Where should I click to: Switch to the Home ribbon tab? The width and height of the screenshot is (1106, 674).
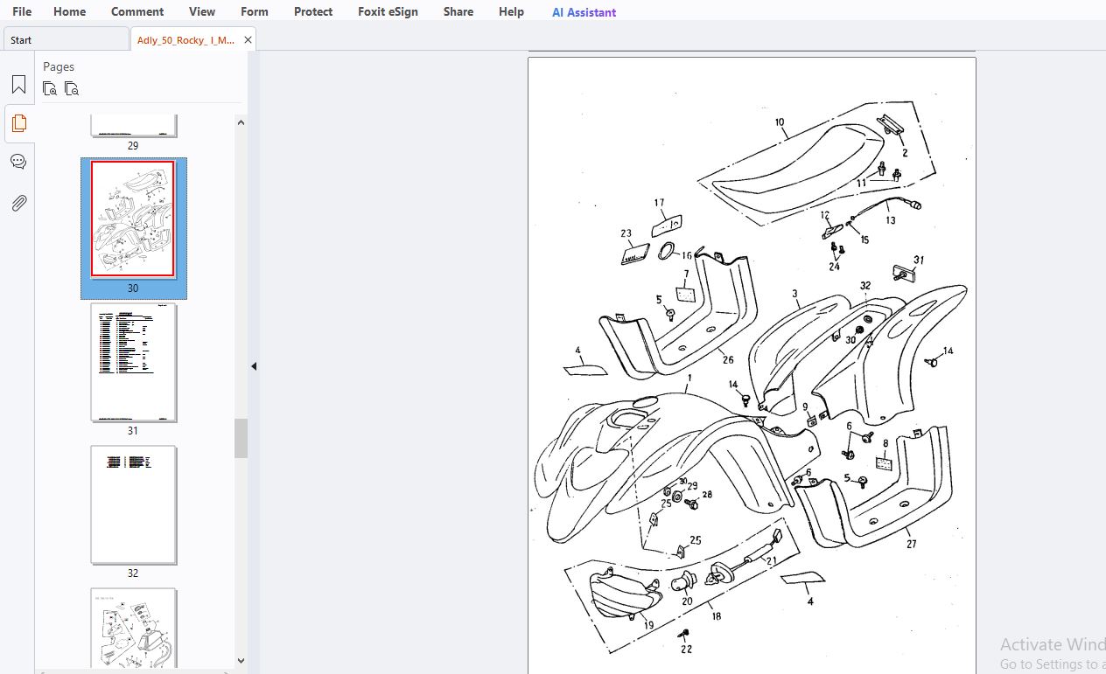[69, 11]
